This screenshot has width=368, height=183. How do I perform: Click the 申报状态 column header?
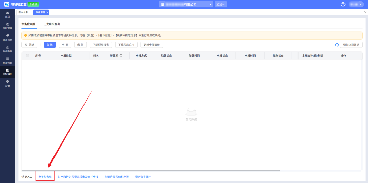tap(222, 56)
